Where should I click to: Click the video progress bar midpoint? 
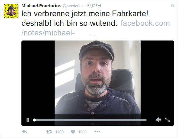coord(91,120)
